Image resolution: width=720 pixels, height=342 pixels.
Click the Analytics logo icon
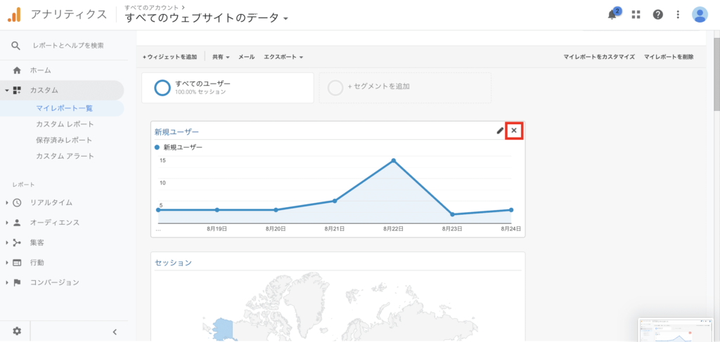point(14,15)
